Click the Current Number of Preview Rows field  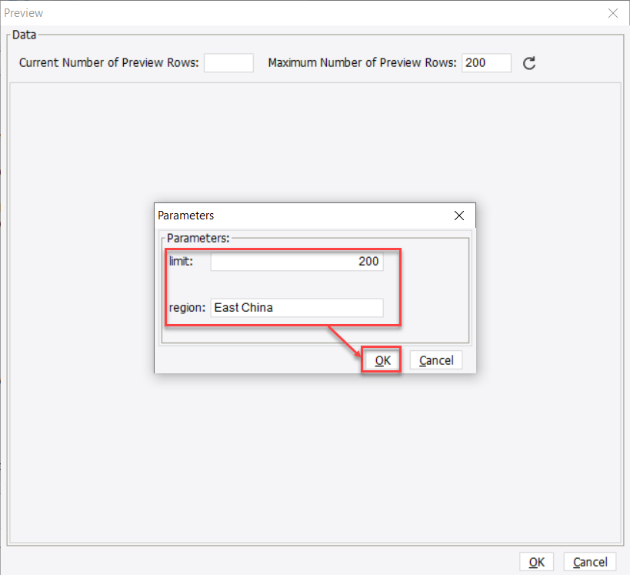pyautogui.click(x=228, y=63)
